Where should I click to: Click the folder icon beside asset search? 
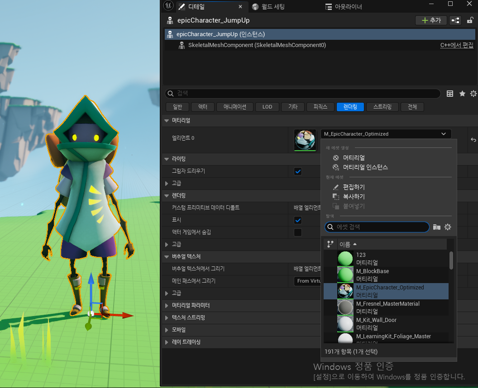(436, 227)
